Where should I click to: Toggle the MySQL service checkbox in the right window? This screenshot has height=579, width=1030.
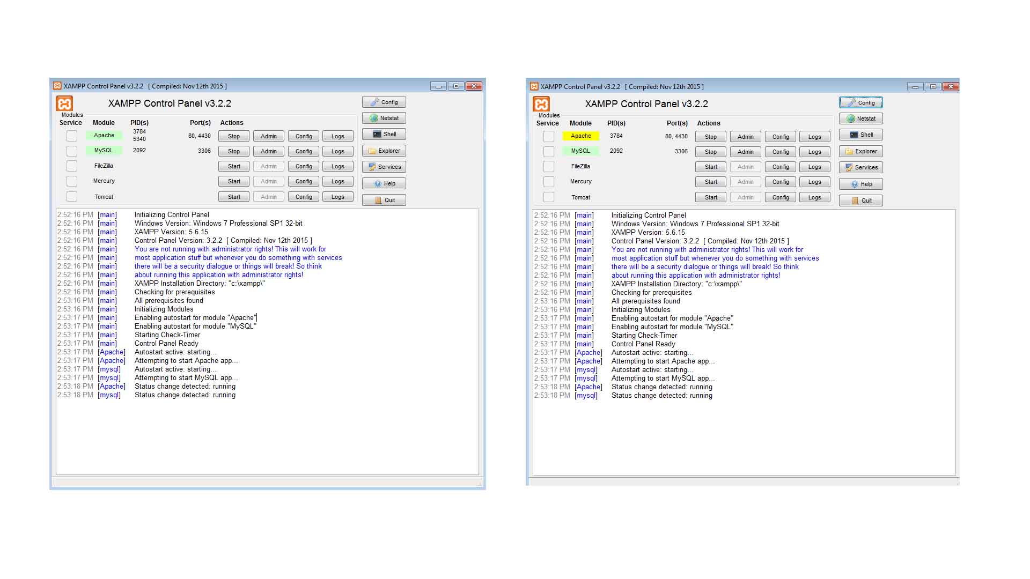(549, 151)
